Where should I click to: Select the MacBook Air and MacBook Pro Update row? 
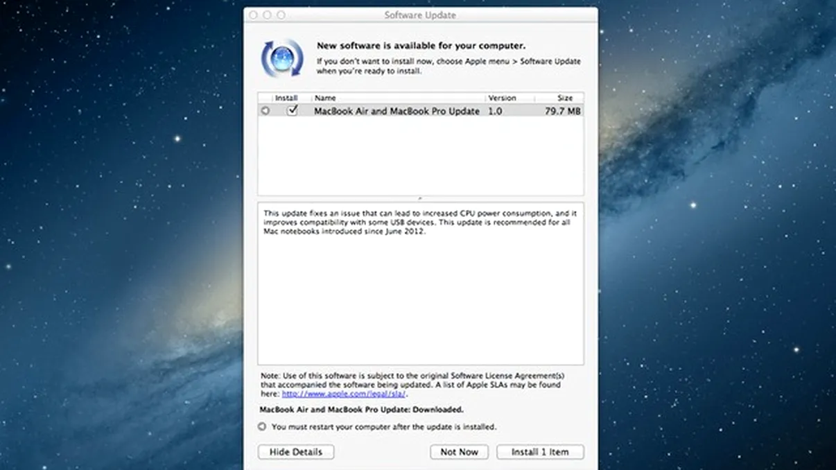pyautogui.click(x=421, y=111)
